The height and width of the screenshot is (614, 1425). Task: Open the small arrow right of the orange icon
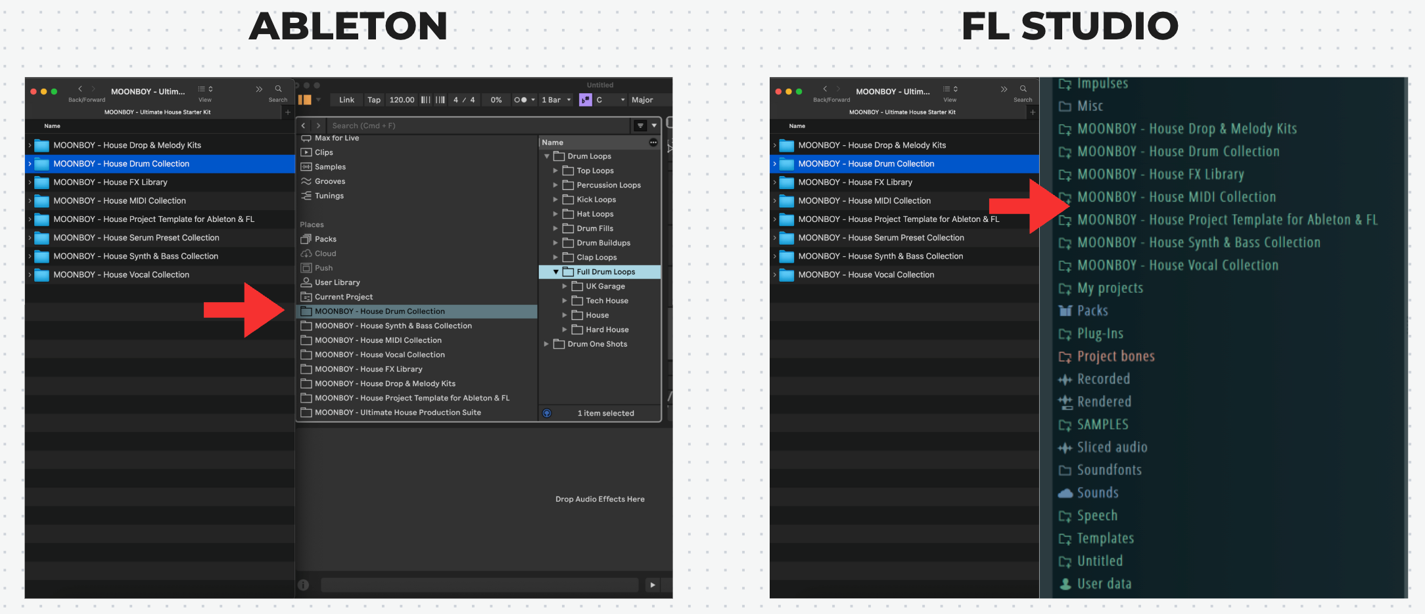point(318,100)
